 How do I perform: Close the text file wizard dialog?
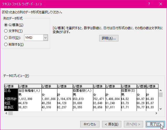(x=161, y=4)
